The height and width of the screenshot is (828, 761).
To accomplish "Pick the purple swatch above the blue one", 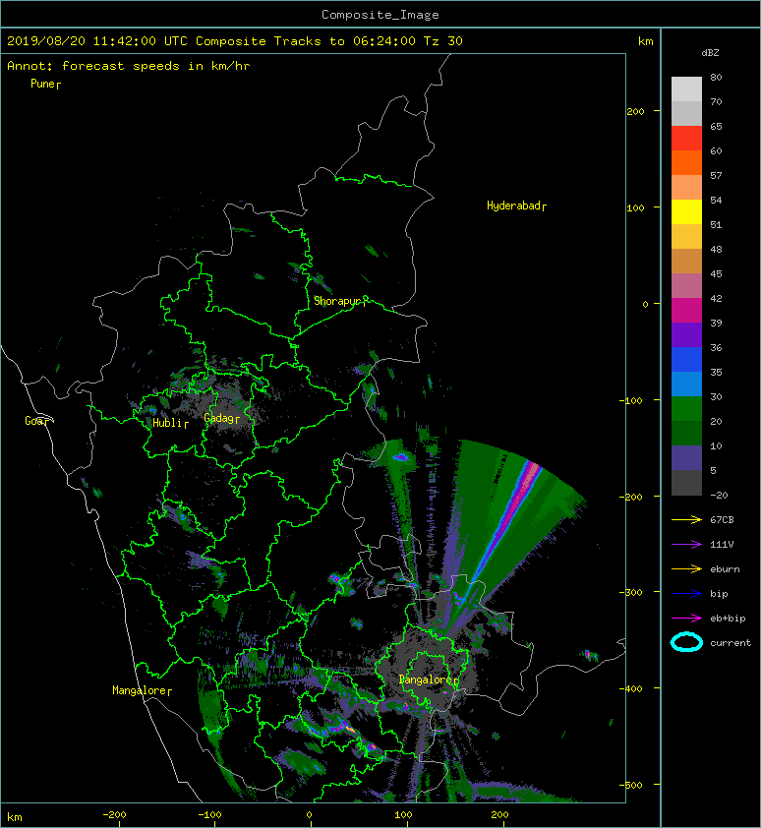I will pyautogui.click(x=686, y=335).
